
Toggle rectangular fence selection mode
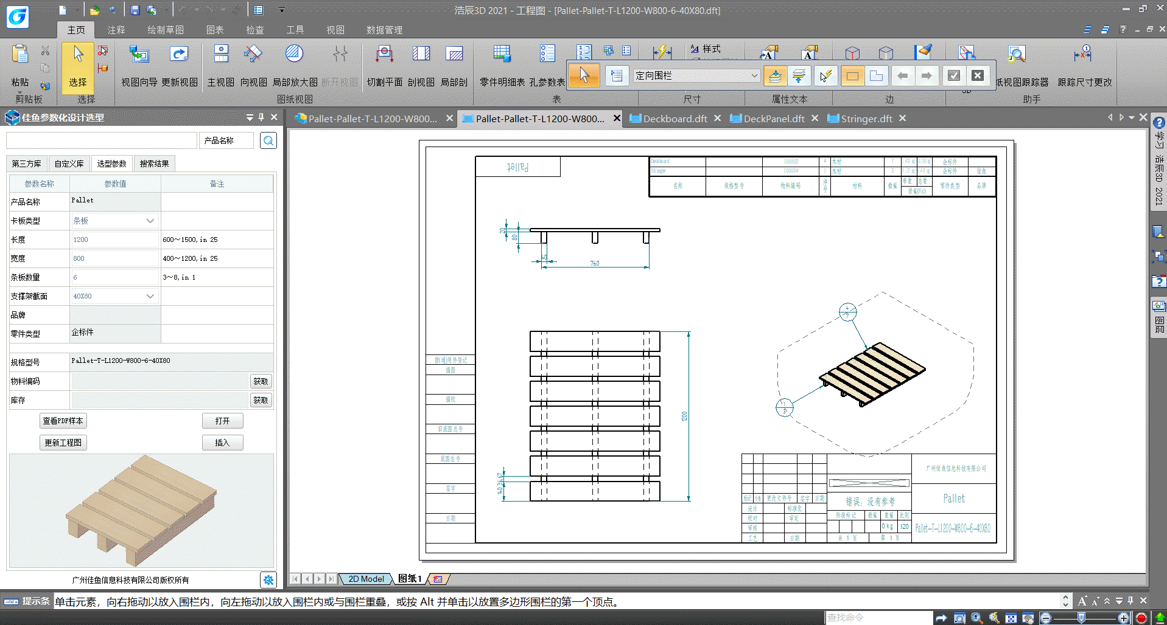click(x=852, y=76)
